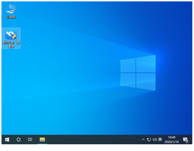The image size is (194, 151).
Task: Open File Explorer from the taskbar
Action: pos(42,140)
